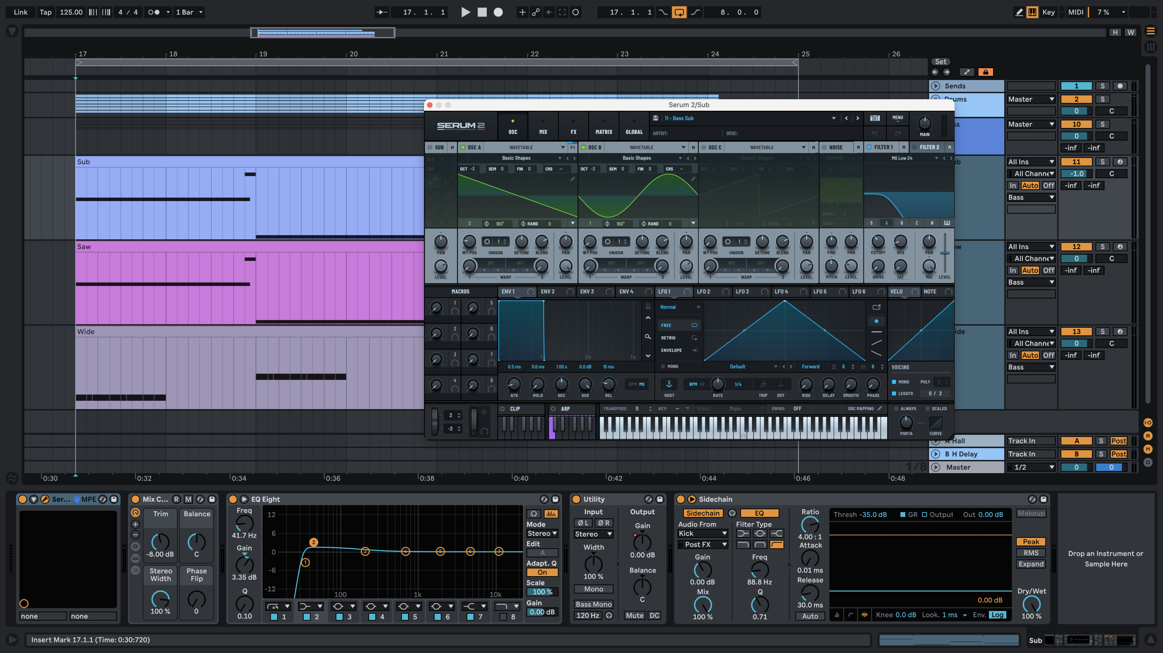Click the Bass Mono button in Utility

pyautogui.click(x=593, y=604)
